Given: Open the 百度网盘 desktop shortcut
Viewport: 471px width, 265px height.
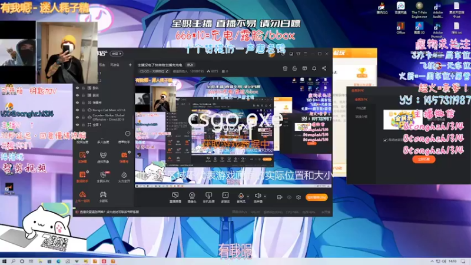Looking at the screenshot, I should click(x=400, y=8).
